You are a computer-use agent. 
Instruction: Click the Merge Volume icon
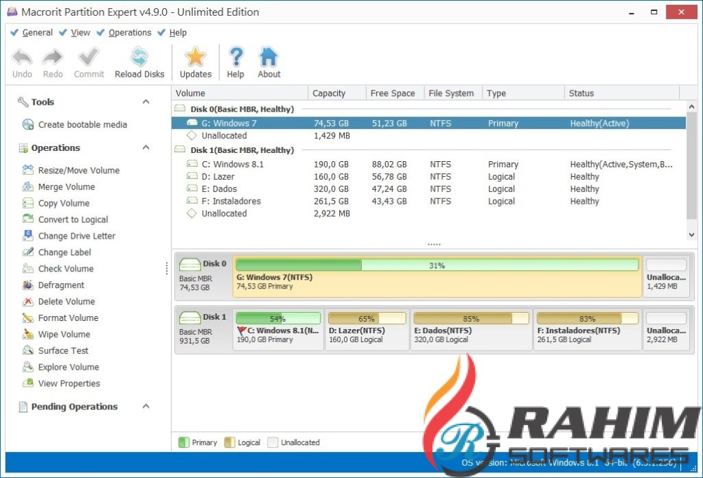[27, 187]
